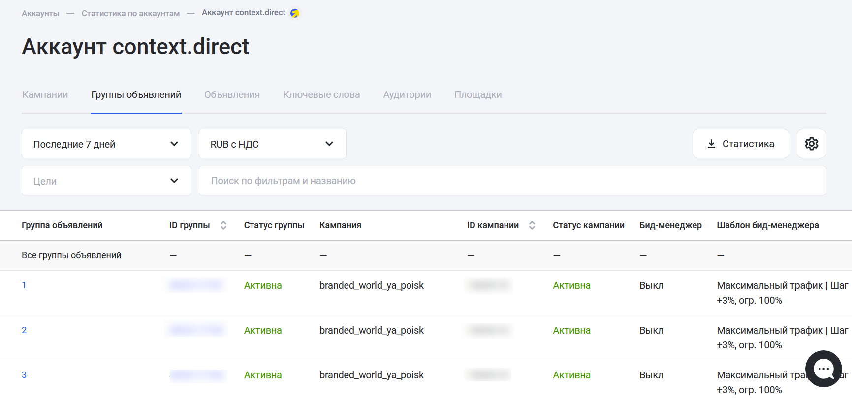Sort by ID группы column arrows
This screenshot has width=852, height=403.
223,225
